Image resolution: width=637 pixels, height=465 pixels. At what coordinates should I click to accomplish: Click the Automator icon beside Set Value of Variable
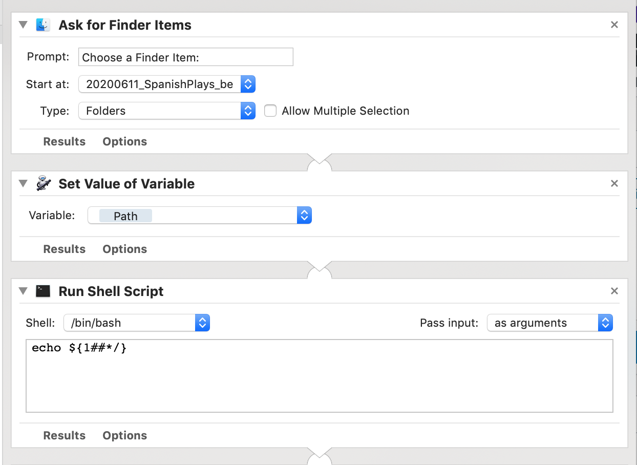43,184
